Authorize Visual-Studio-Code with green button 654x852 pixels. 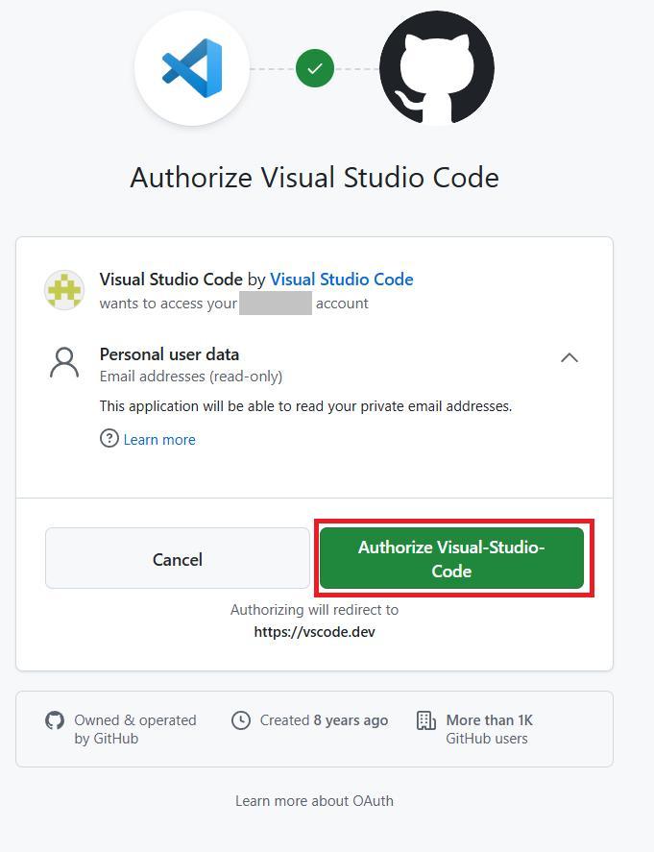click(451, 558)
